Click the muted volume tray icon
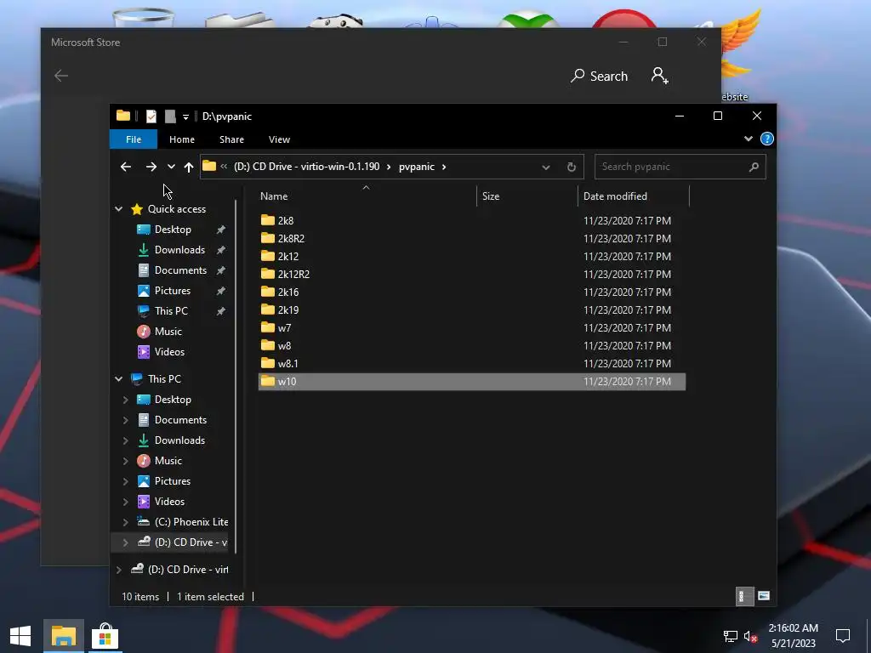Viewport: 871px width, 653px height. [x=750, y=636]
